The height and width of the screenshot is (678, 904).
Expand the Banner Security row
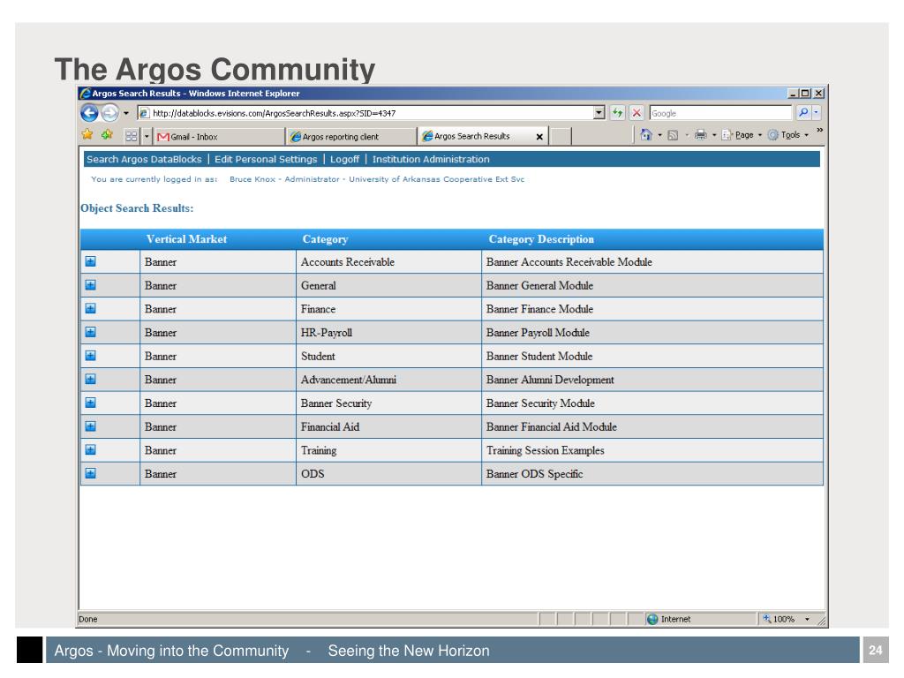pyautogui.click(x=91, y=403)
